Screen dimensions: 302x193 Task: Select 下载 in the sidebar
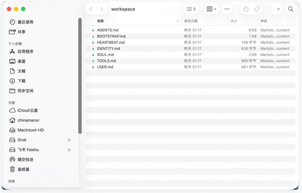[22, 81]
